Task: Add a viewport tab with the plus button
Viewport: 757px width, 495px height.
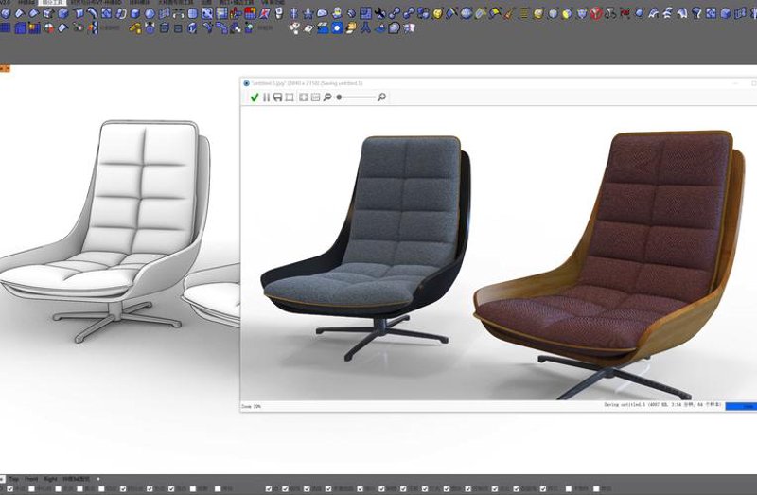Action: 98,479
